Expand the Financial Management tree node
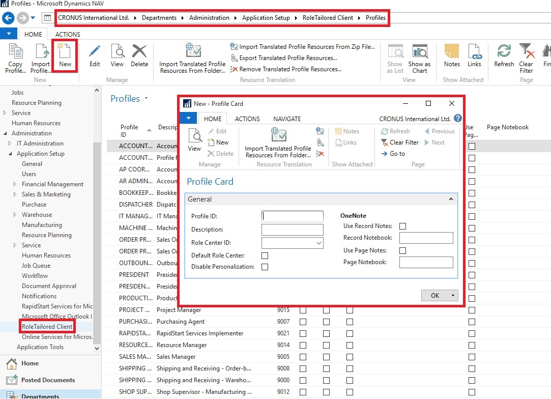 coord(15,184)
